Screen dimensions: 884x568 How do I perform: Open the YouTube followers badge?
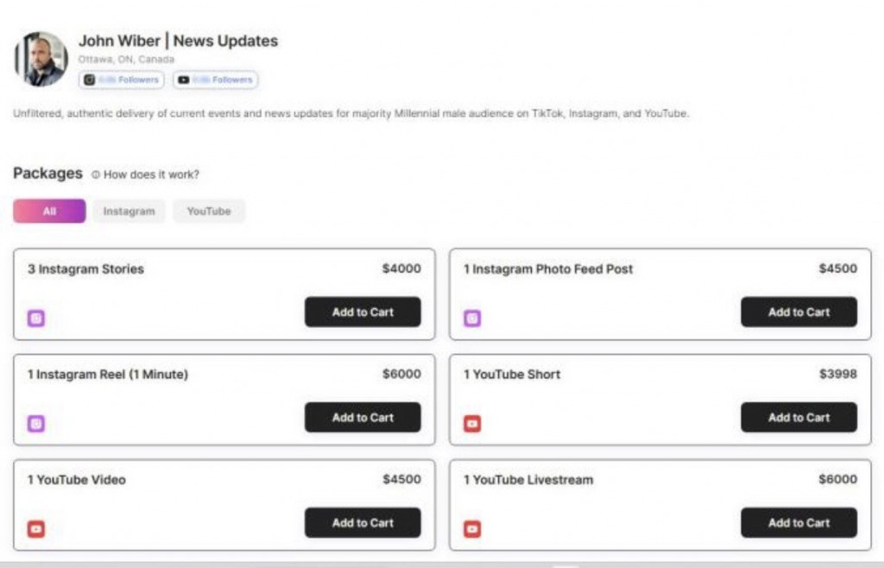214,79
